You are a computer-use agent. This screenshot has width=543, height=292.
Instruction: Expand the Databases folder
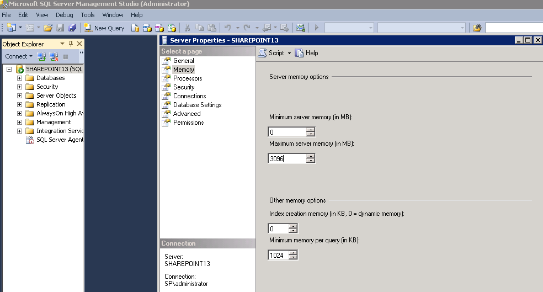[20, 78]
